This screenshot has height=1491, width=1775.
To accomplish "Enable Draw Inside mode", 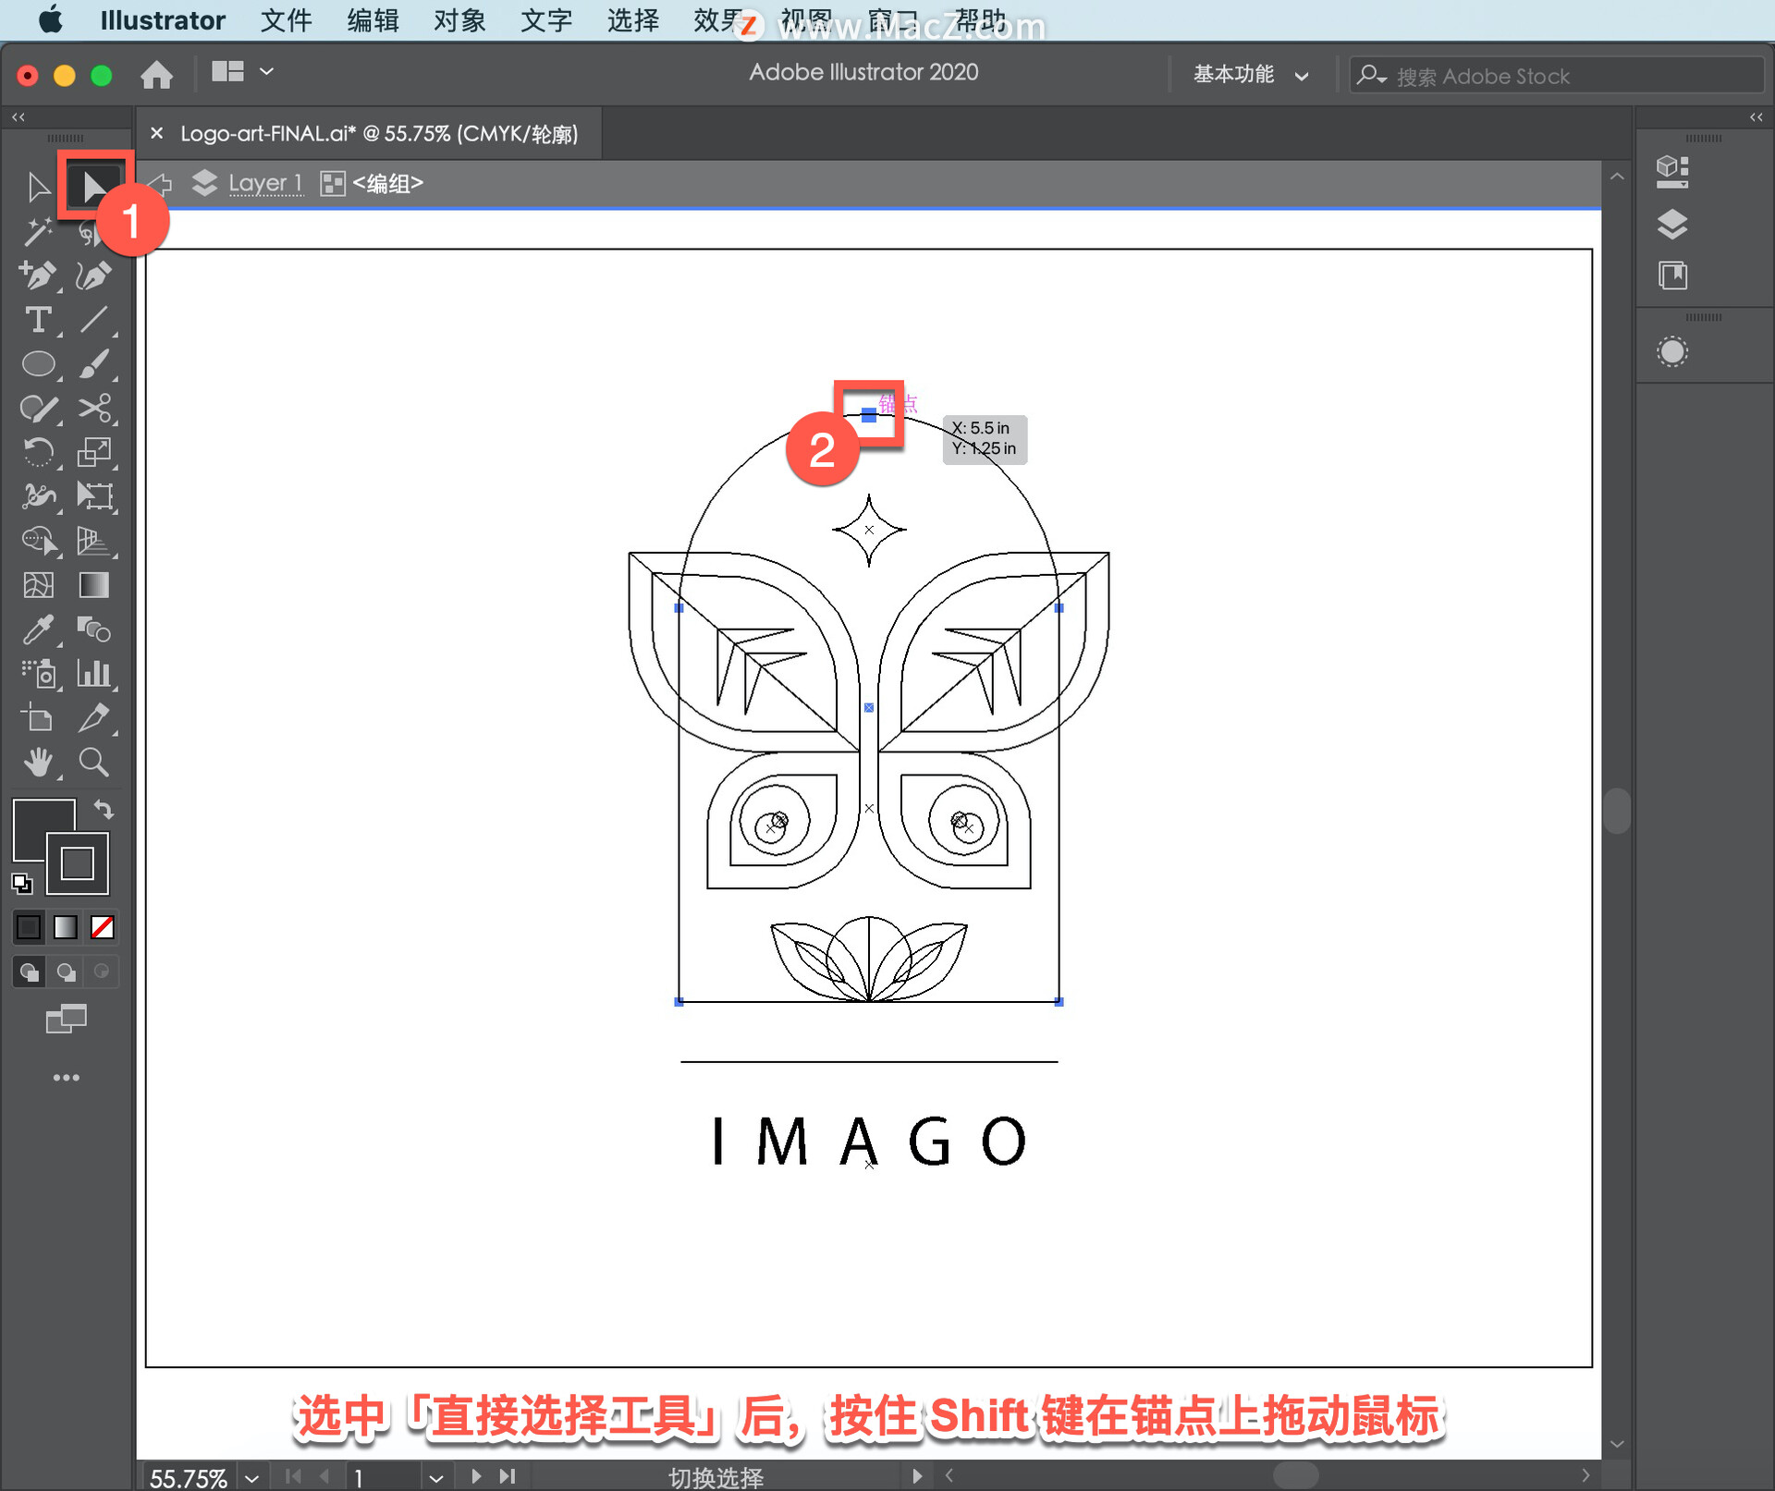I will (102, 972).
